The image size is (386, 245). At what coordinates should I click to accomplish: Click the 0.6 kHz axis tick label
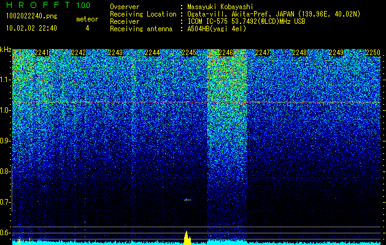(x=5, y=233)
